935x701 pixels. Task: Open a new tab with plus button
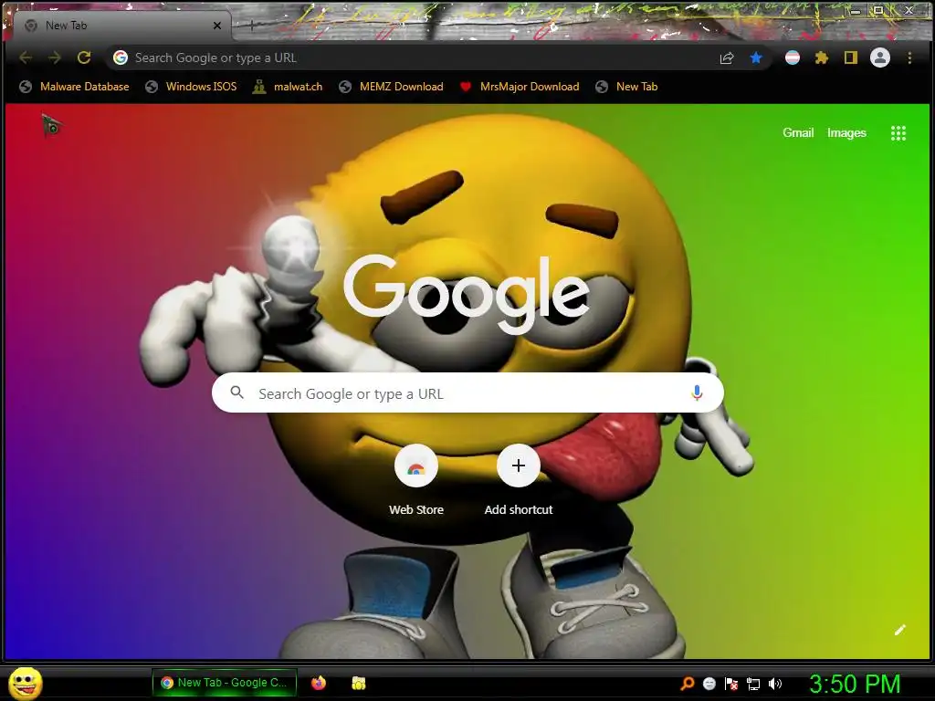click(x=252, y=26)
